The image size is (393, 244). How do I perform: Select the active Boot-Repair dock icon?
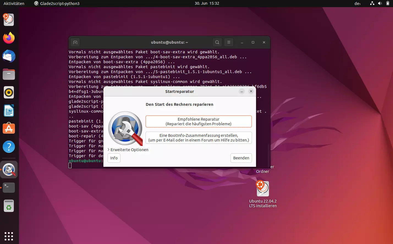click(9, 170)
